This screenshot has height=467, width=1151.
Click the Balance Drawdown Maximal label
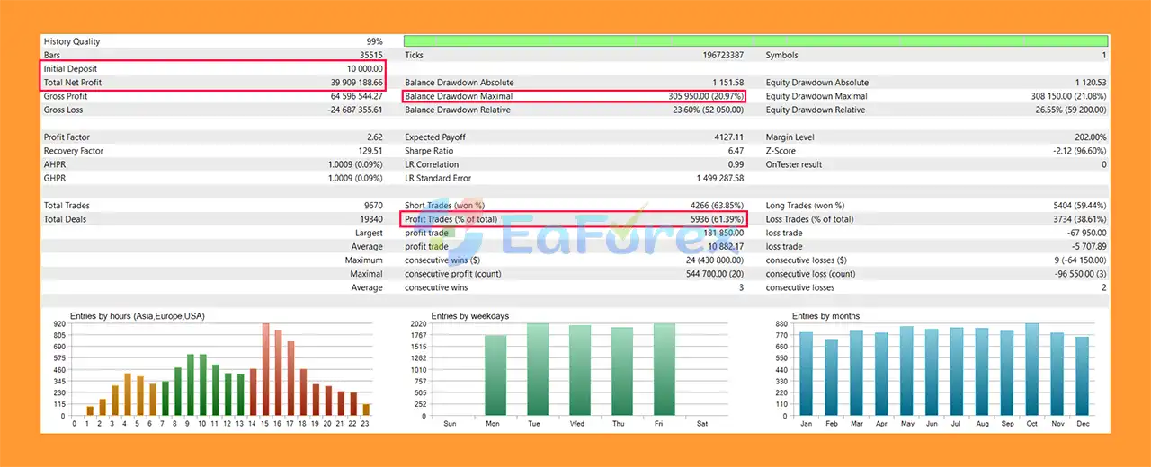459,96
